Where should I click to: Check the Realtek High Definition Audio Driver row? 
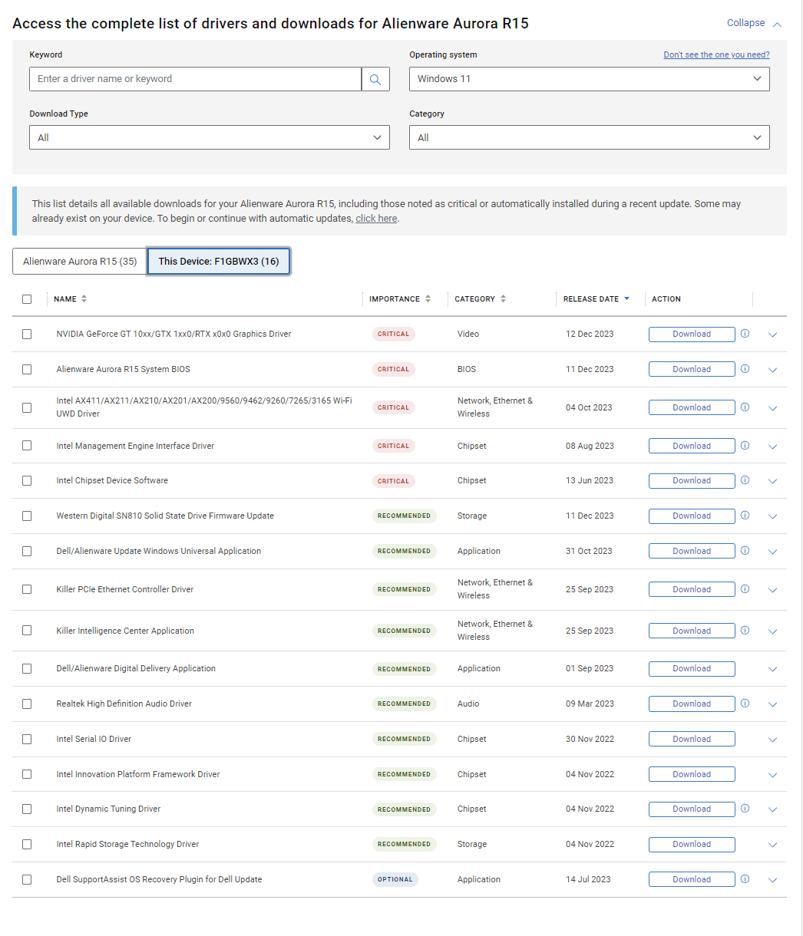pyautogui.click(x=27, y=704)
